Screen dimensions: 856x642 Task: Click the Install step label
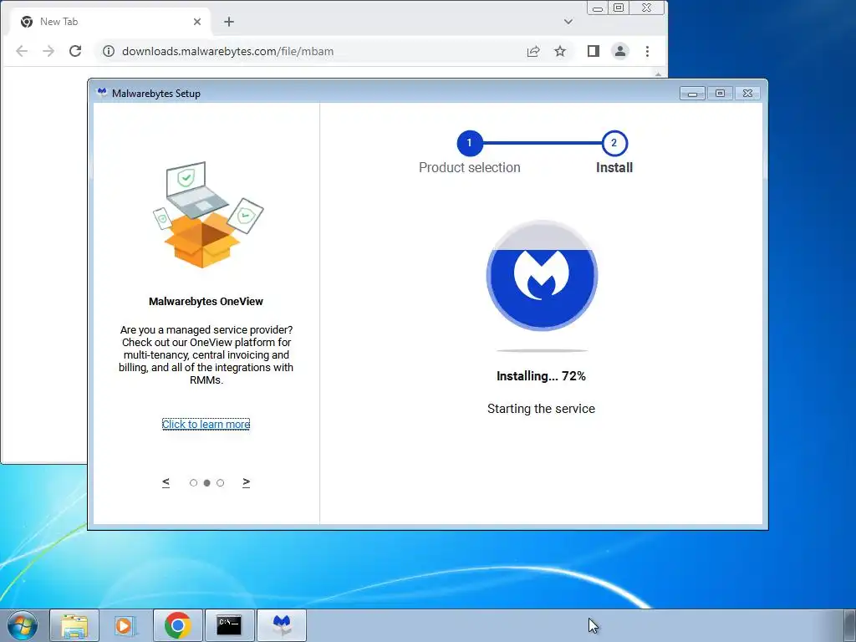coord(614,167)
